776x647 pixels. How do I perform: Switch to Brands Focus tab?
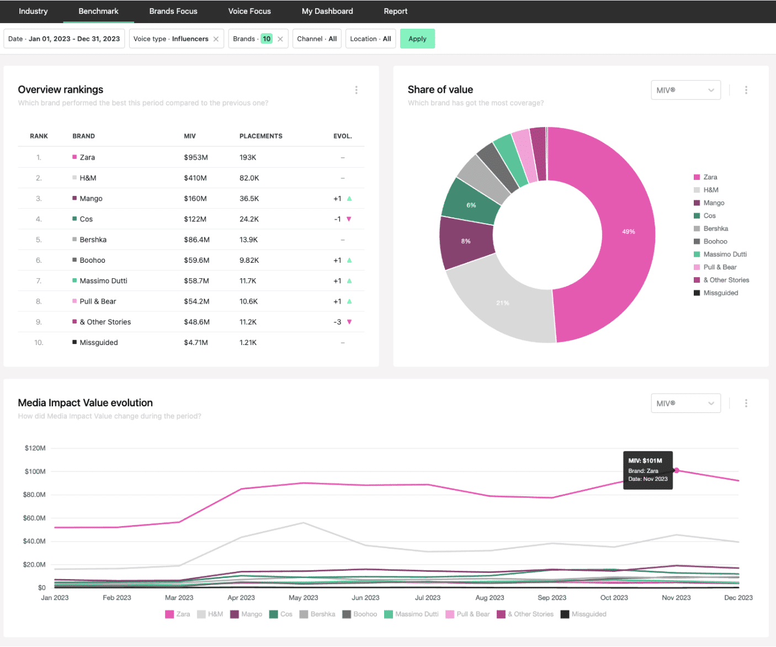(x=173, y=11)
